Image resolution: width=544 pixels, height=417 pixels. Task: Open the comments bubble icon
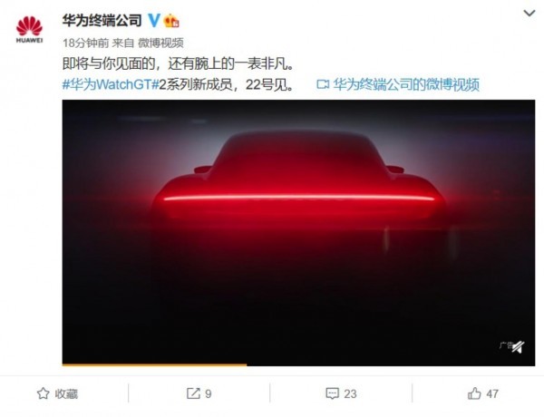coord(333,393)
